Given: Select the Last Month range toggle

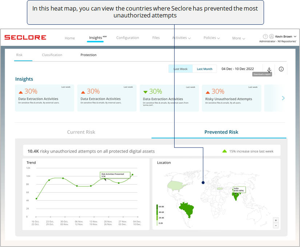Looking at the screenshot, I should [x=204, y=69].
